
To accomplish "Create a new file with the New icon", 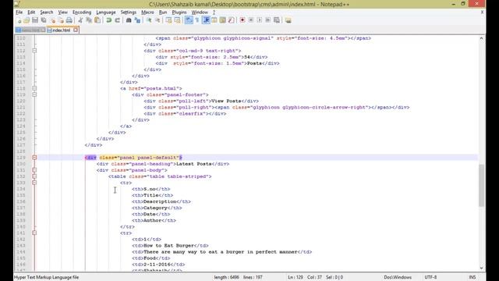I will [19, 20].
